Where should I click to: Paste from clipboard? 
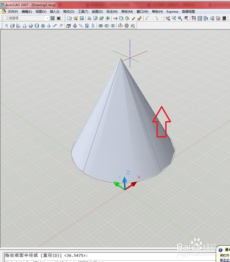pyautogui.click(x=127, y=18)
